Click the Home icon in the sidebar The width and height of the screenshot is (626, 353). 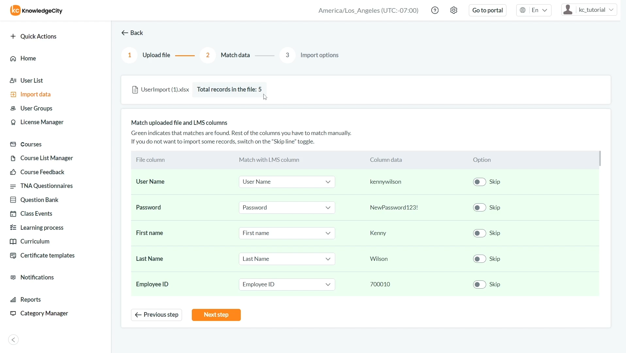point(13,59)
